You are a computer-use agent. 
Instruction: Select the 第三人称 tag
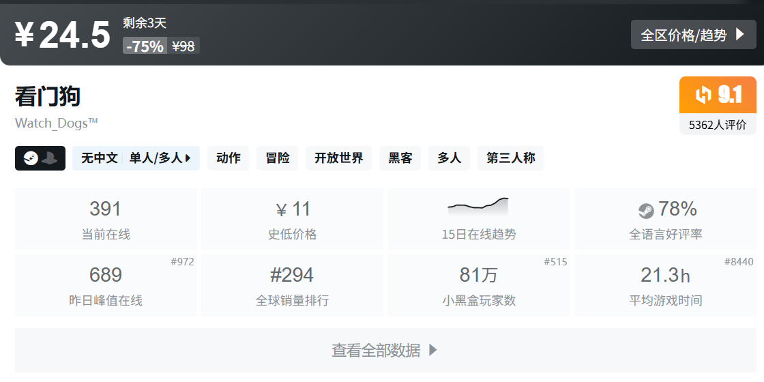511,158
